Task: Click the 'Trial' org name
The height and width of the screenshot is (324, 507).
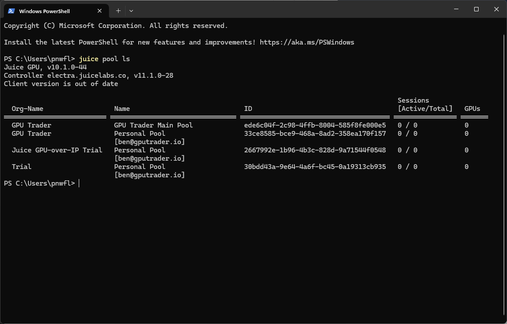Action: (x=21, y=167)
